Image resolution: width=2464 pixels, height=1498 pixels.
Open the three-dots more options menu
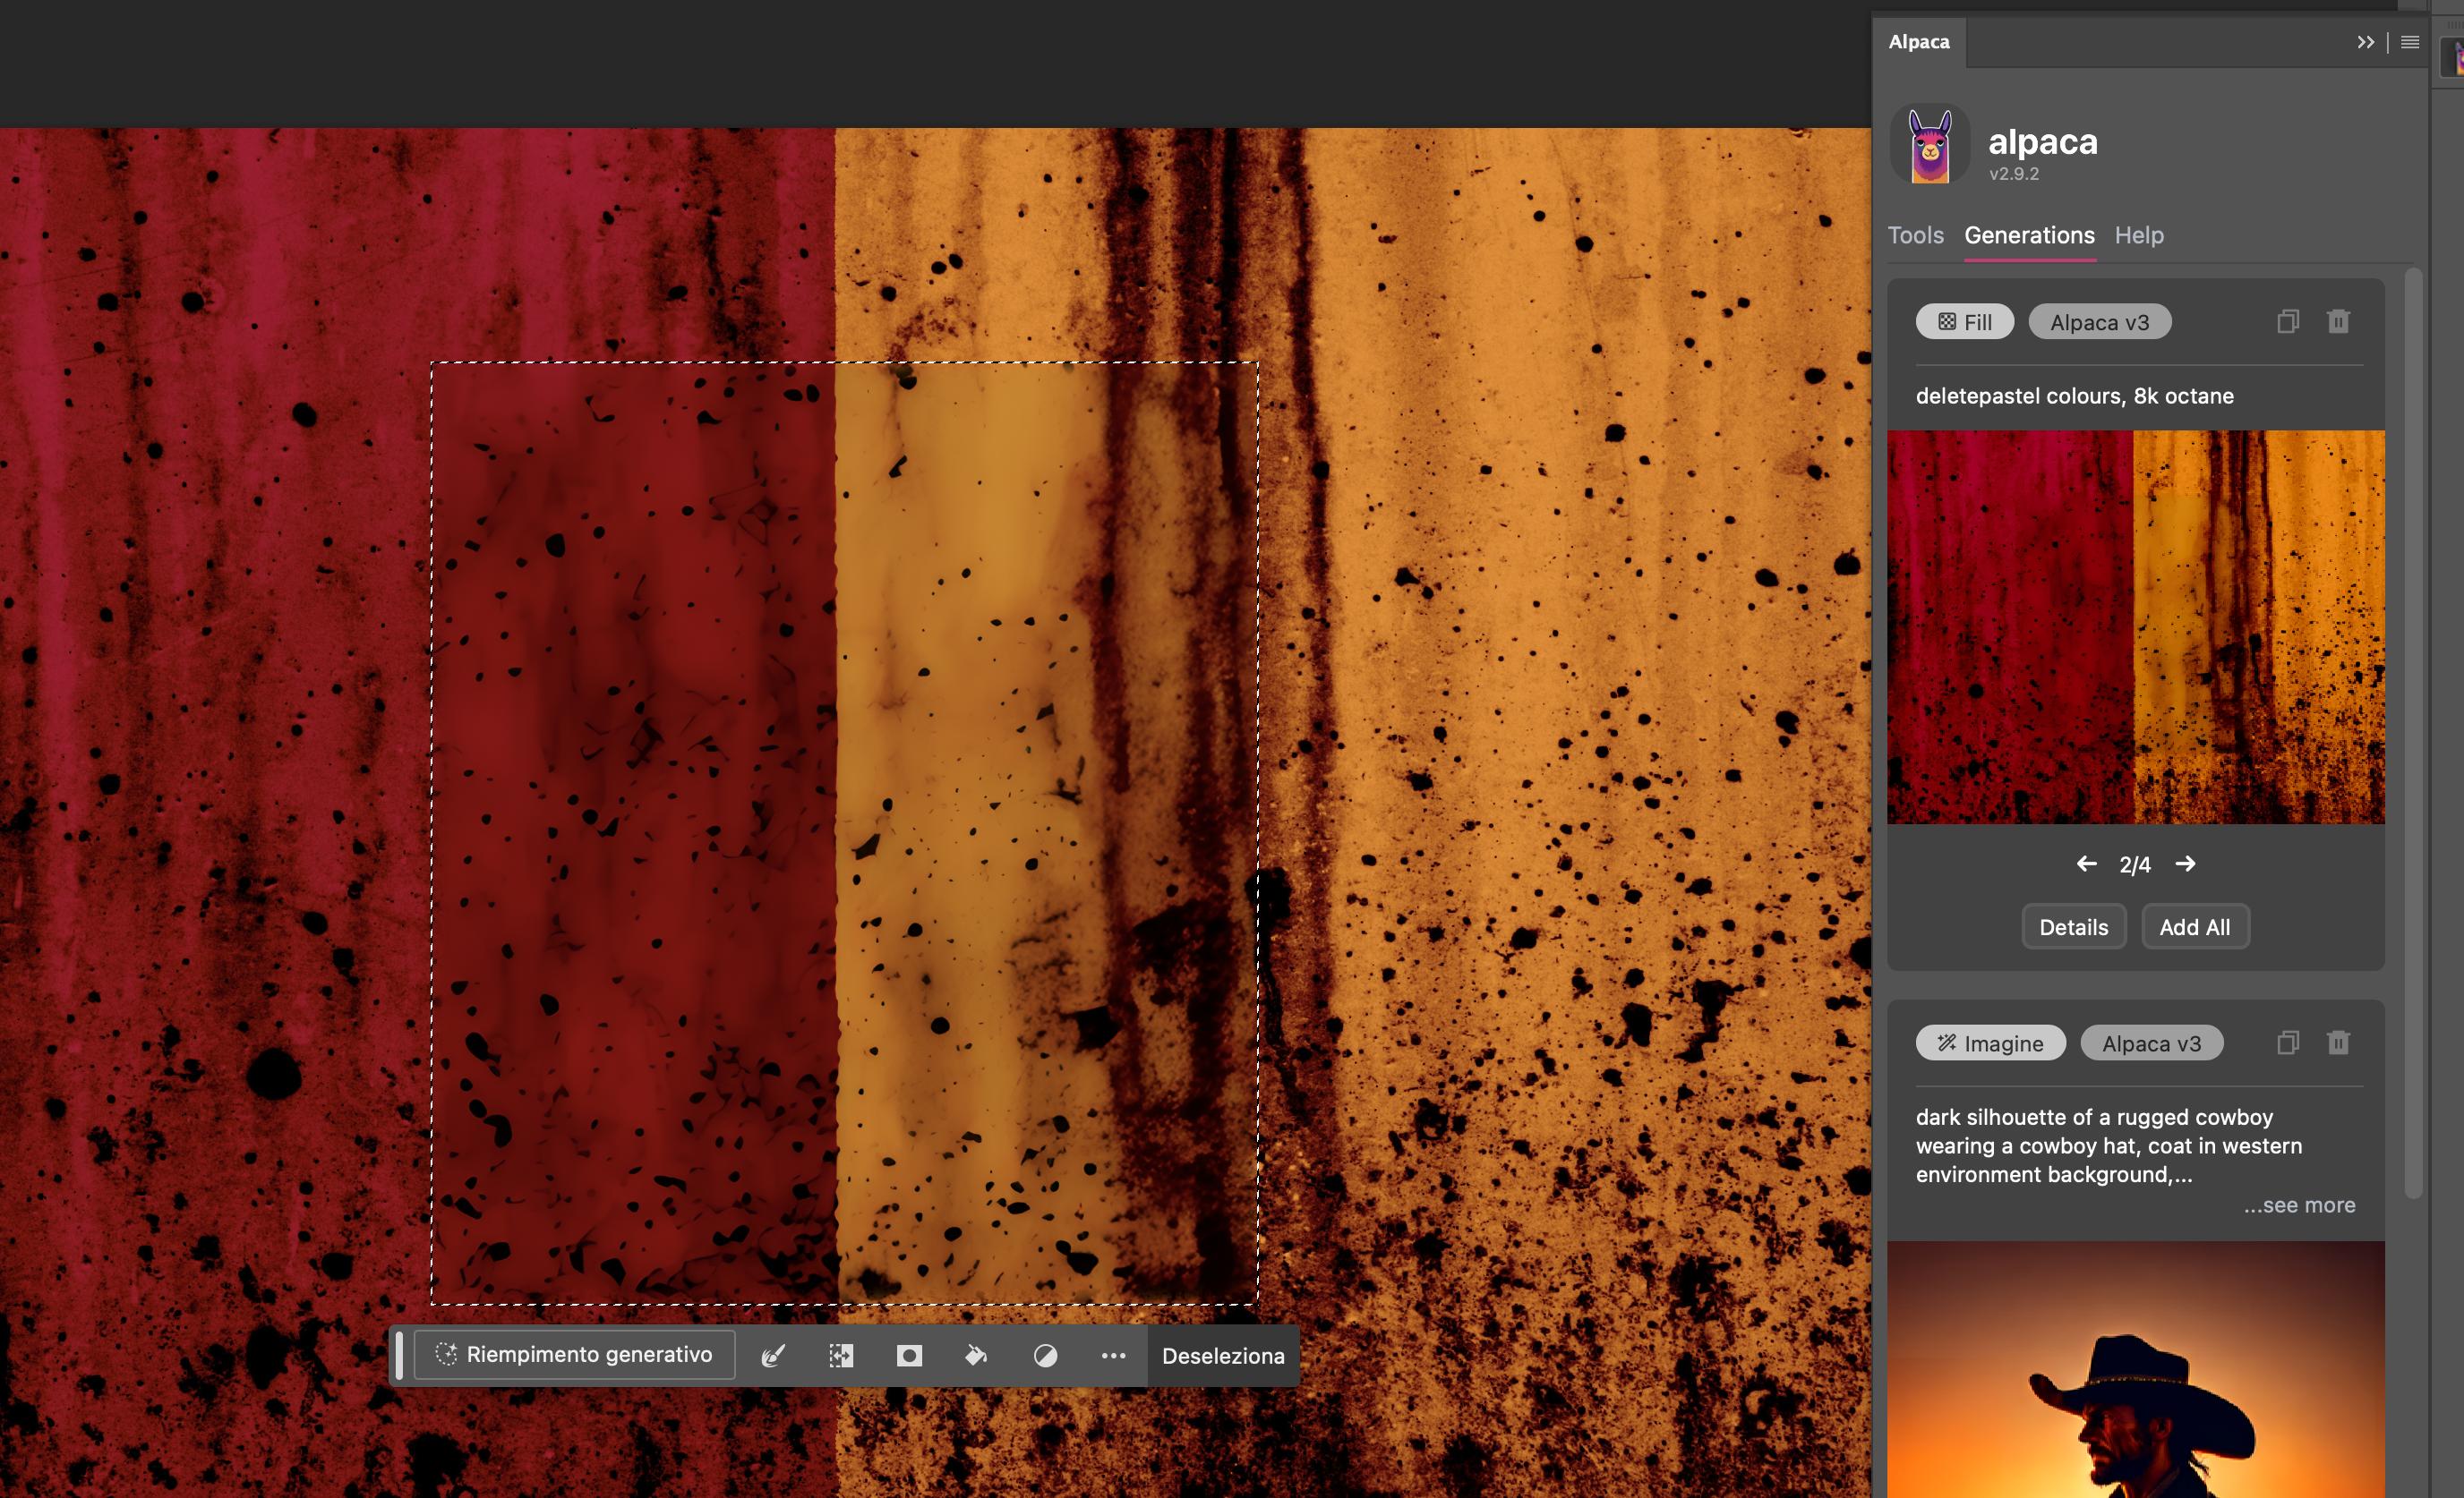(x=1113, y=1356)
